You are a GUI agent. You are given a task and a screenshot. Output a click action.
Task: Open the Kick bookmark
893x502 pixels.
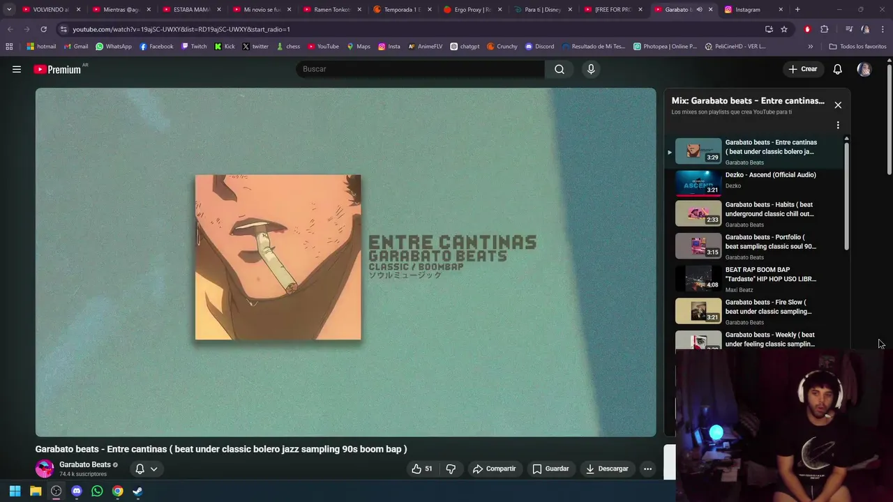225,47
